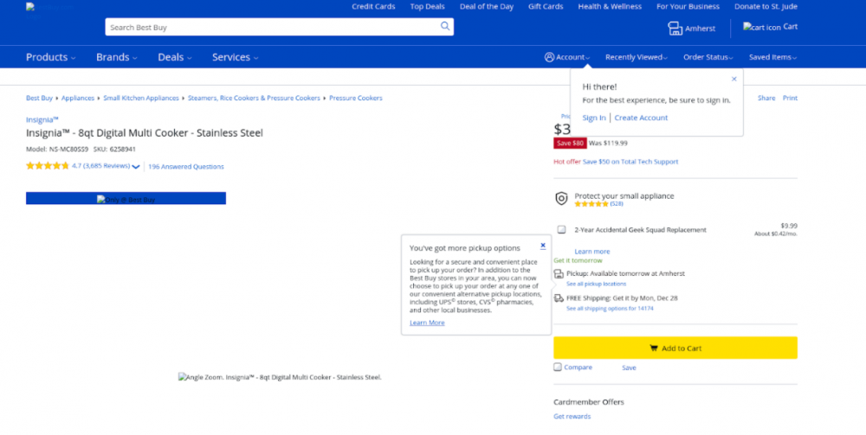Open Health & Wellness
Viewport: 866px width, 435px height.
[x=610, y=7]
